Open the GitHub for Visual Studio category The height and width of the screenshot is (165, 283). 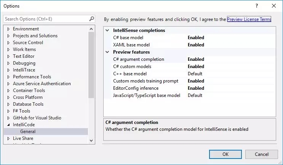point(37,118)
